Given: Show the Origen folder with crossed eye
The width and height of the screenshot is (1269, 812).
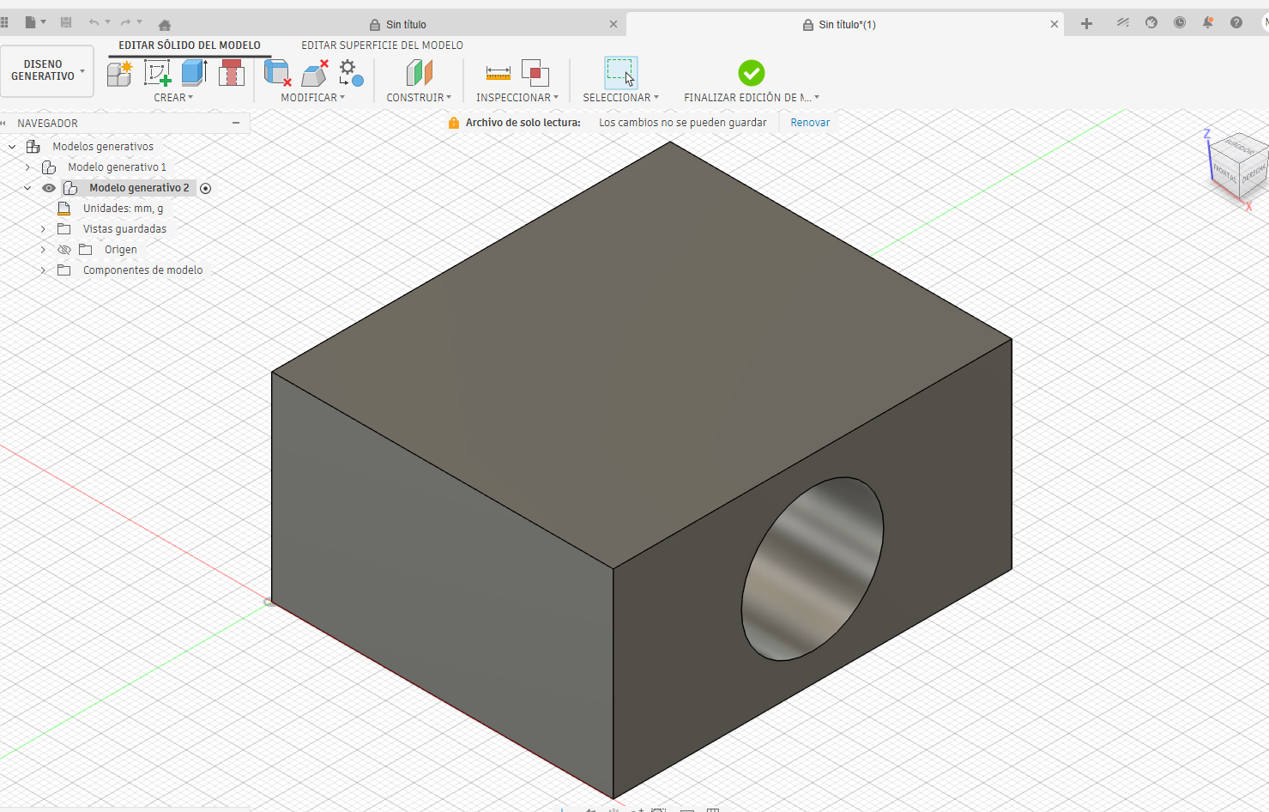Looking at the screenshot, I should click(64, 250).
